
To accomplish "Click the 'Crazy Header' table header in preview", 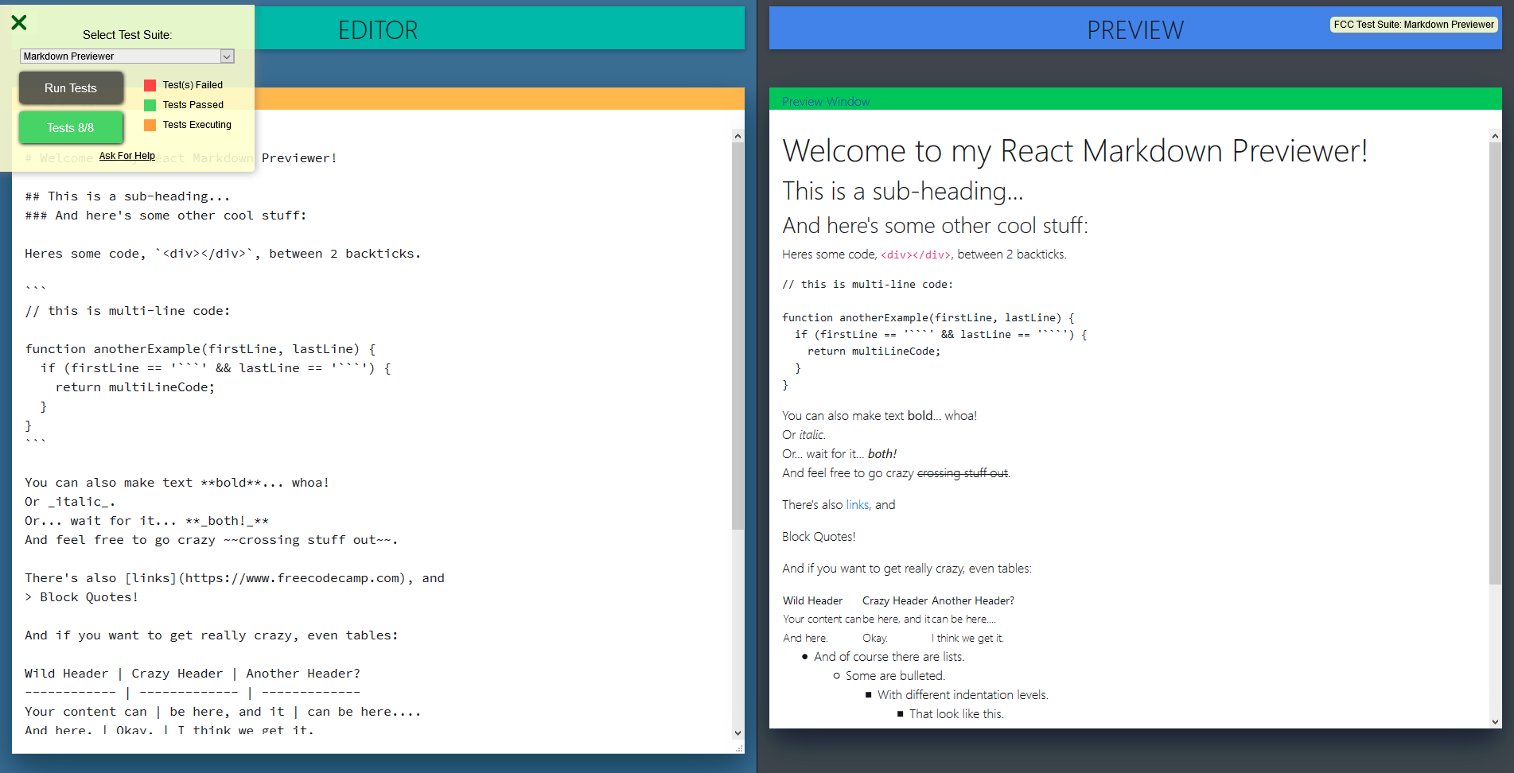I will pos(895,601).
